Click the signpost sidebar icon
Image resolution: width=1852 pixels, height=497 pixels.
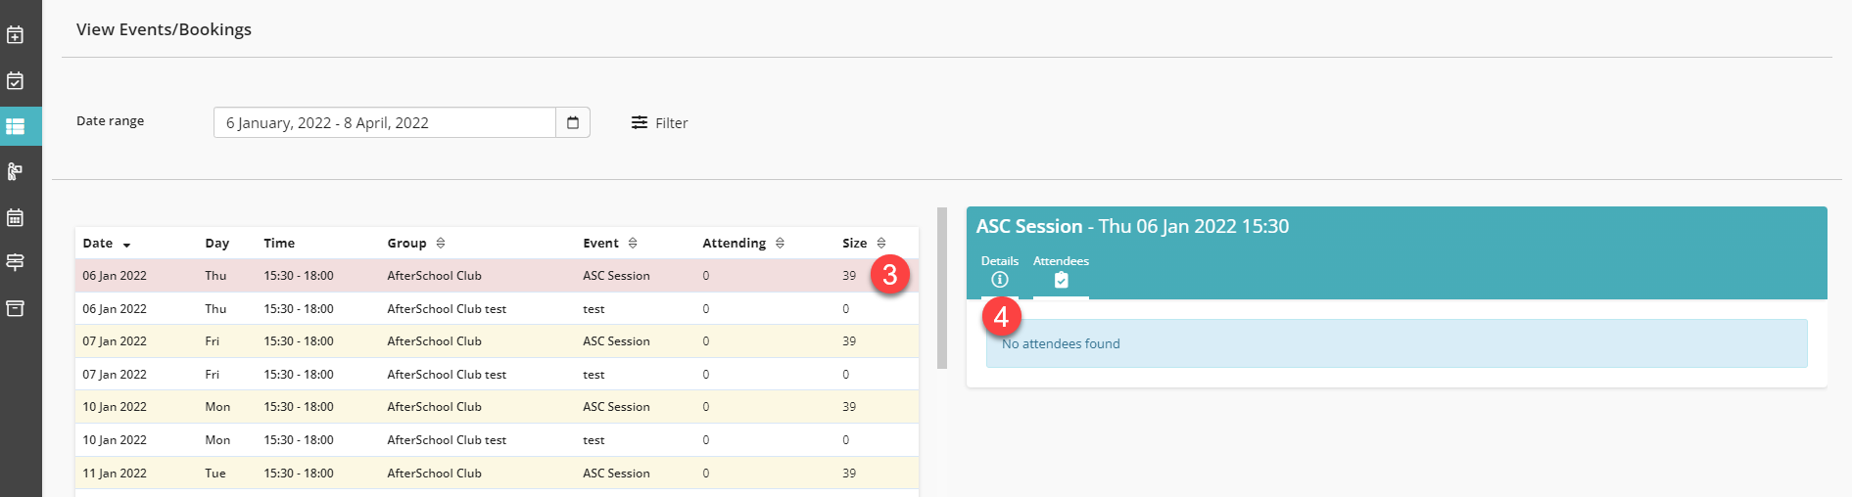pyautogui.click(x=15, y=262)
